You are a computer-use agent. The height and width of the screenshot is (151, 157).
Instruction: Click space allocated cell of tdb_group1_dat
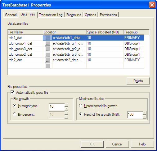[x=105, y=43]
